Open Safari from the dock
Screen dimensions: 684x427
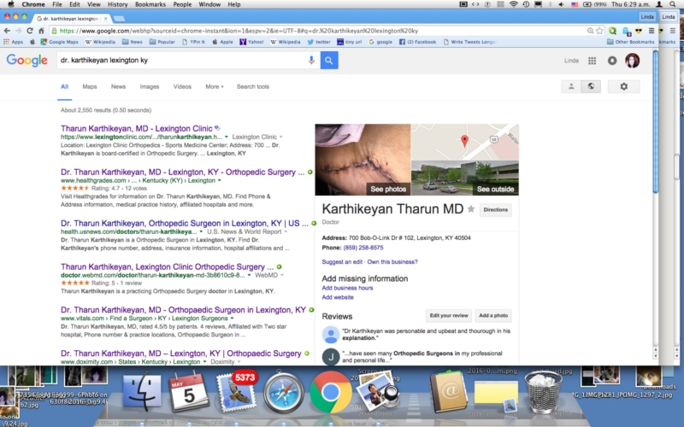point(284,392)
